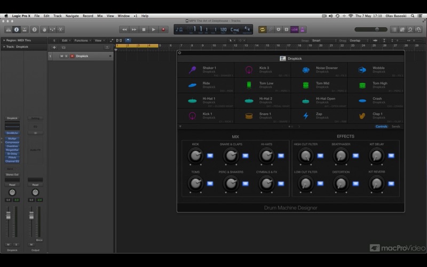
Task: Select the Ride cymbal pad
Action: [206, 85]
